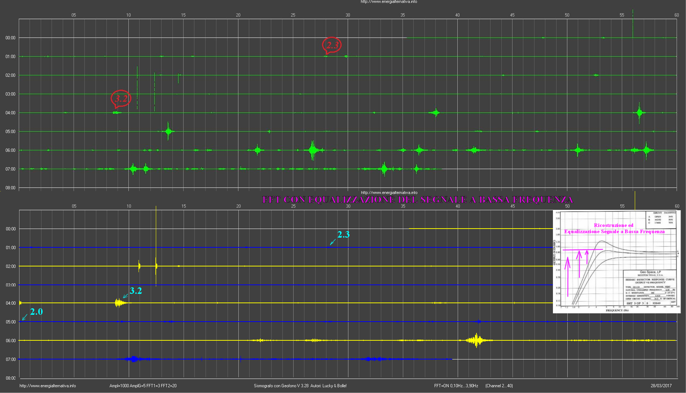
Task: Select the 04:00 hour label of the green chart
Action: point(10,113)
